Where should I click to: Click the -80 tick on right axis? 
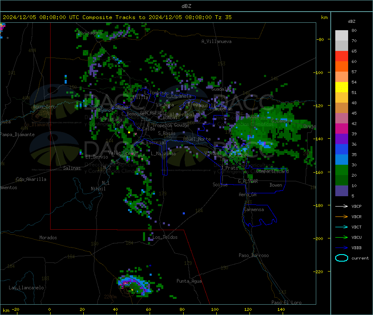point(320,39)
